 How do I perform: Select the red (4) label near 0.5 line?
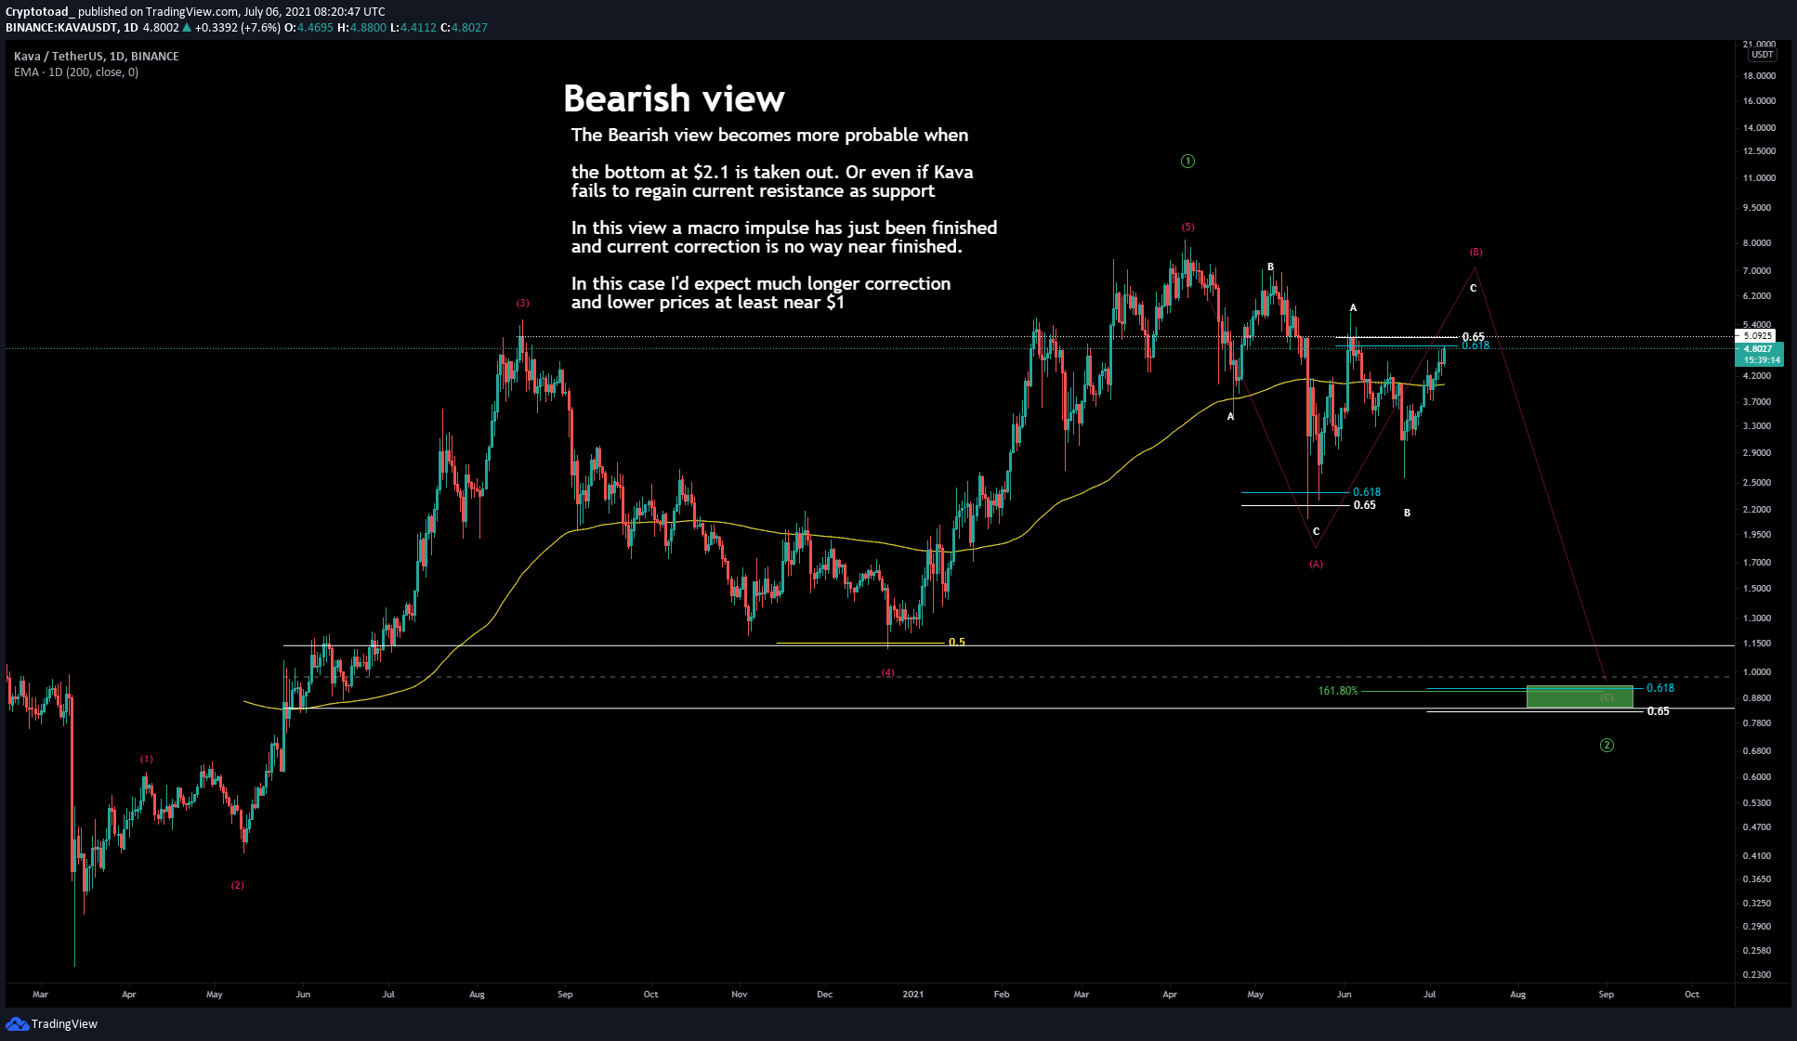pyautogui.click(x=887, y=672)
